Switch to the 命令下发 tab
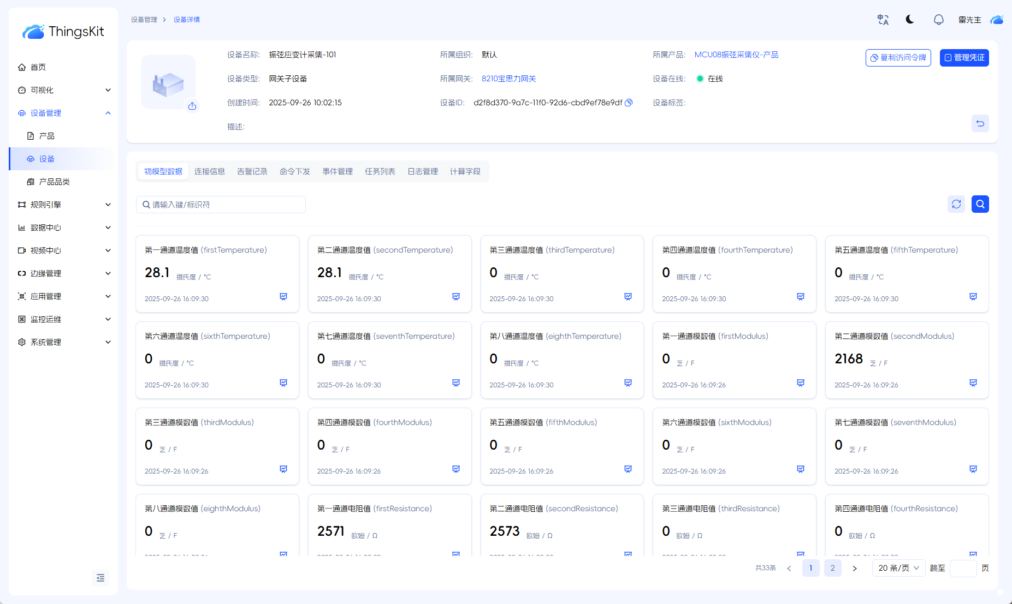Screen dimensions: 1012x604 tap(294, 171)
